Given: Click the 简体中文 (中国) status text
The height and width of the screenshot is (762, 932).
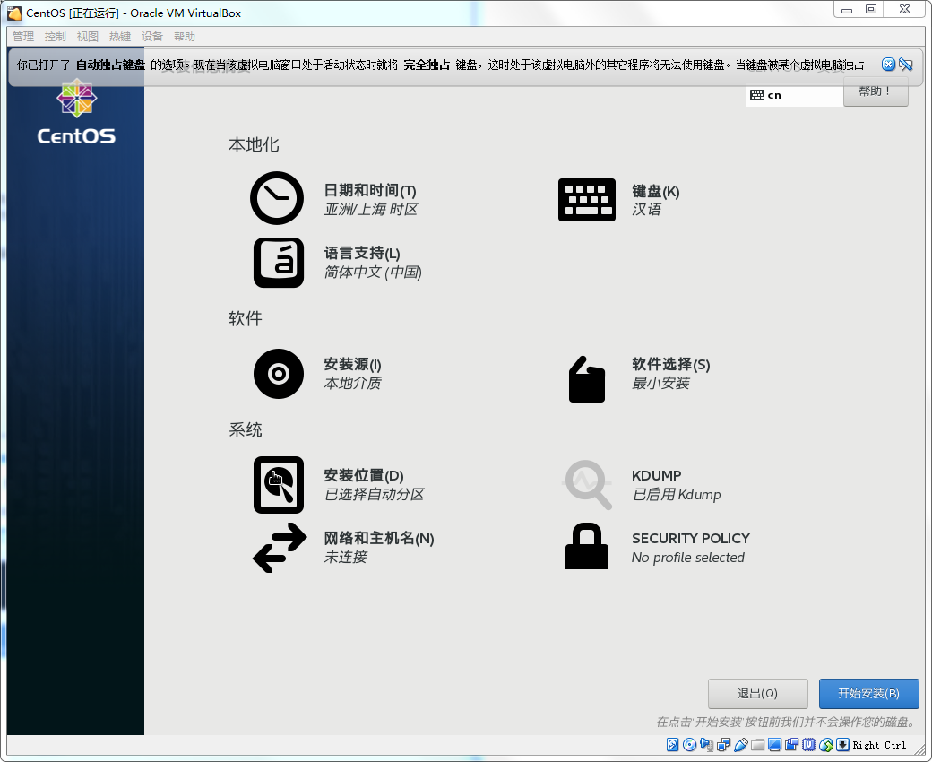Looking at the screenshot, I should pos(373,273).
